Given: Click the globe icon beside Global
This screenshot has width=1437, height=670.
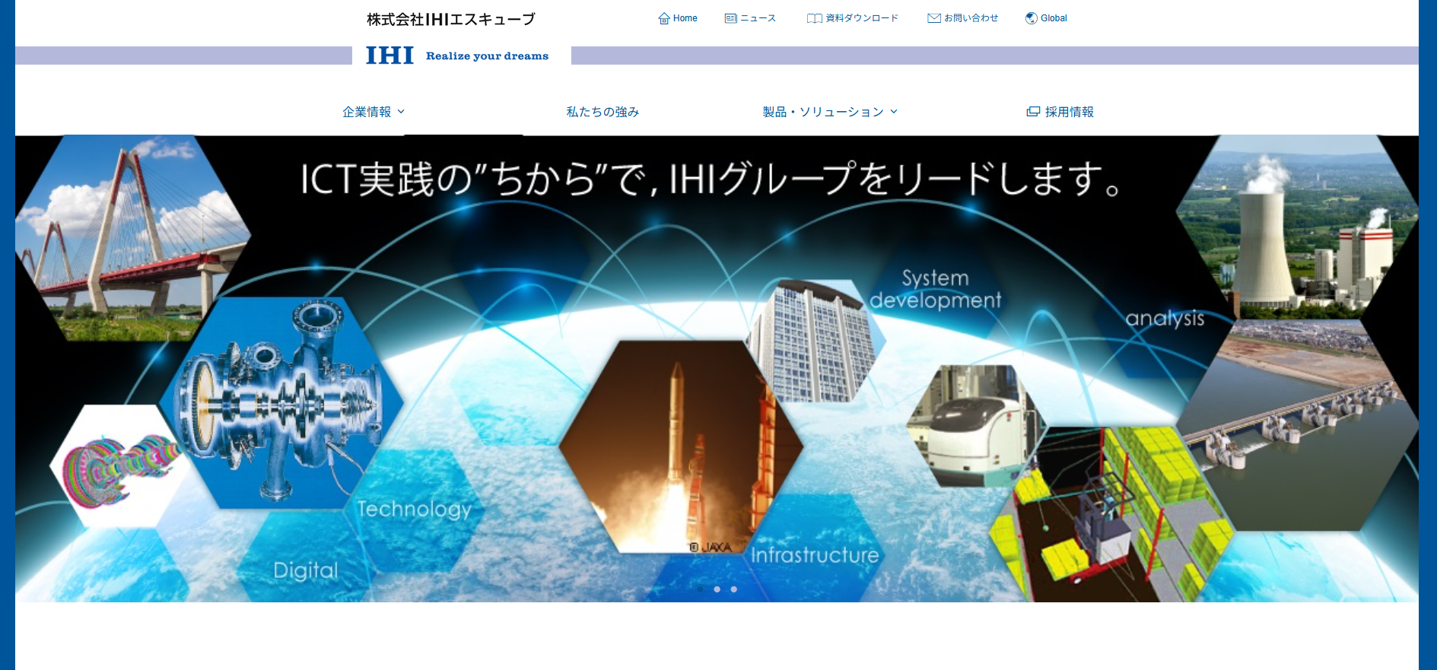Looking at the screenshot, I should (x=1032, y=18).
